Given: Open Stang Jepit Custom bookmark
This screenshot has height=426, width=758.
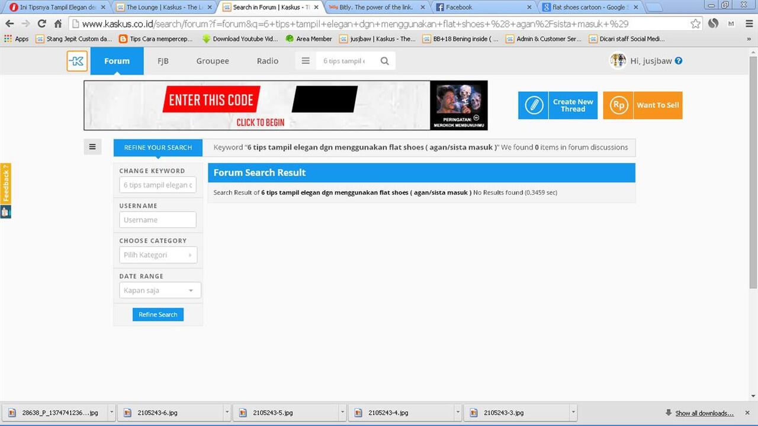Looking at the screenshot, I should [x=74, y=39].
